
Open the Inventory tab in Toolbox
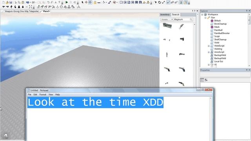[x=165, y=14]
